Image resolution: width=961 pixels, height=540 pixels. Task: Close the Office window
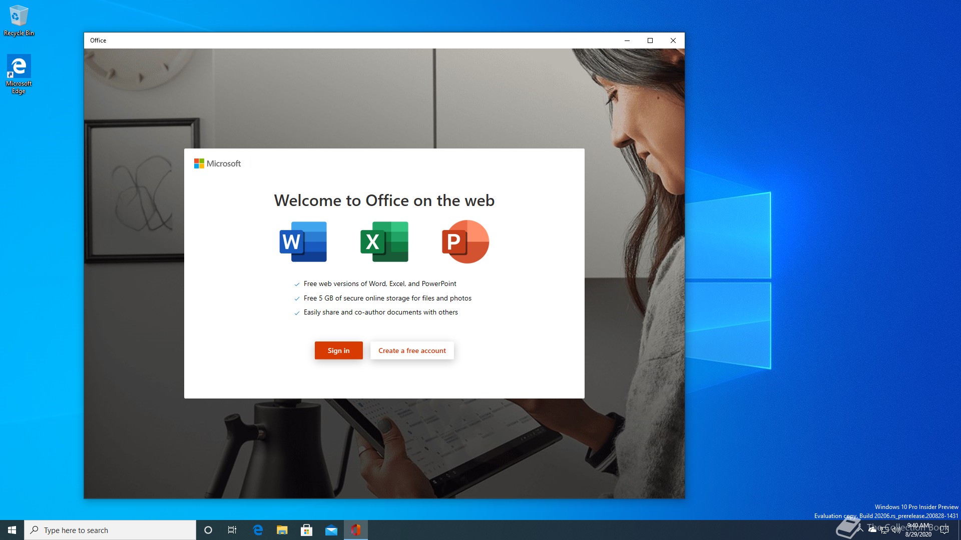(673, 40)
